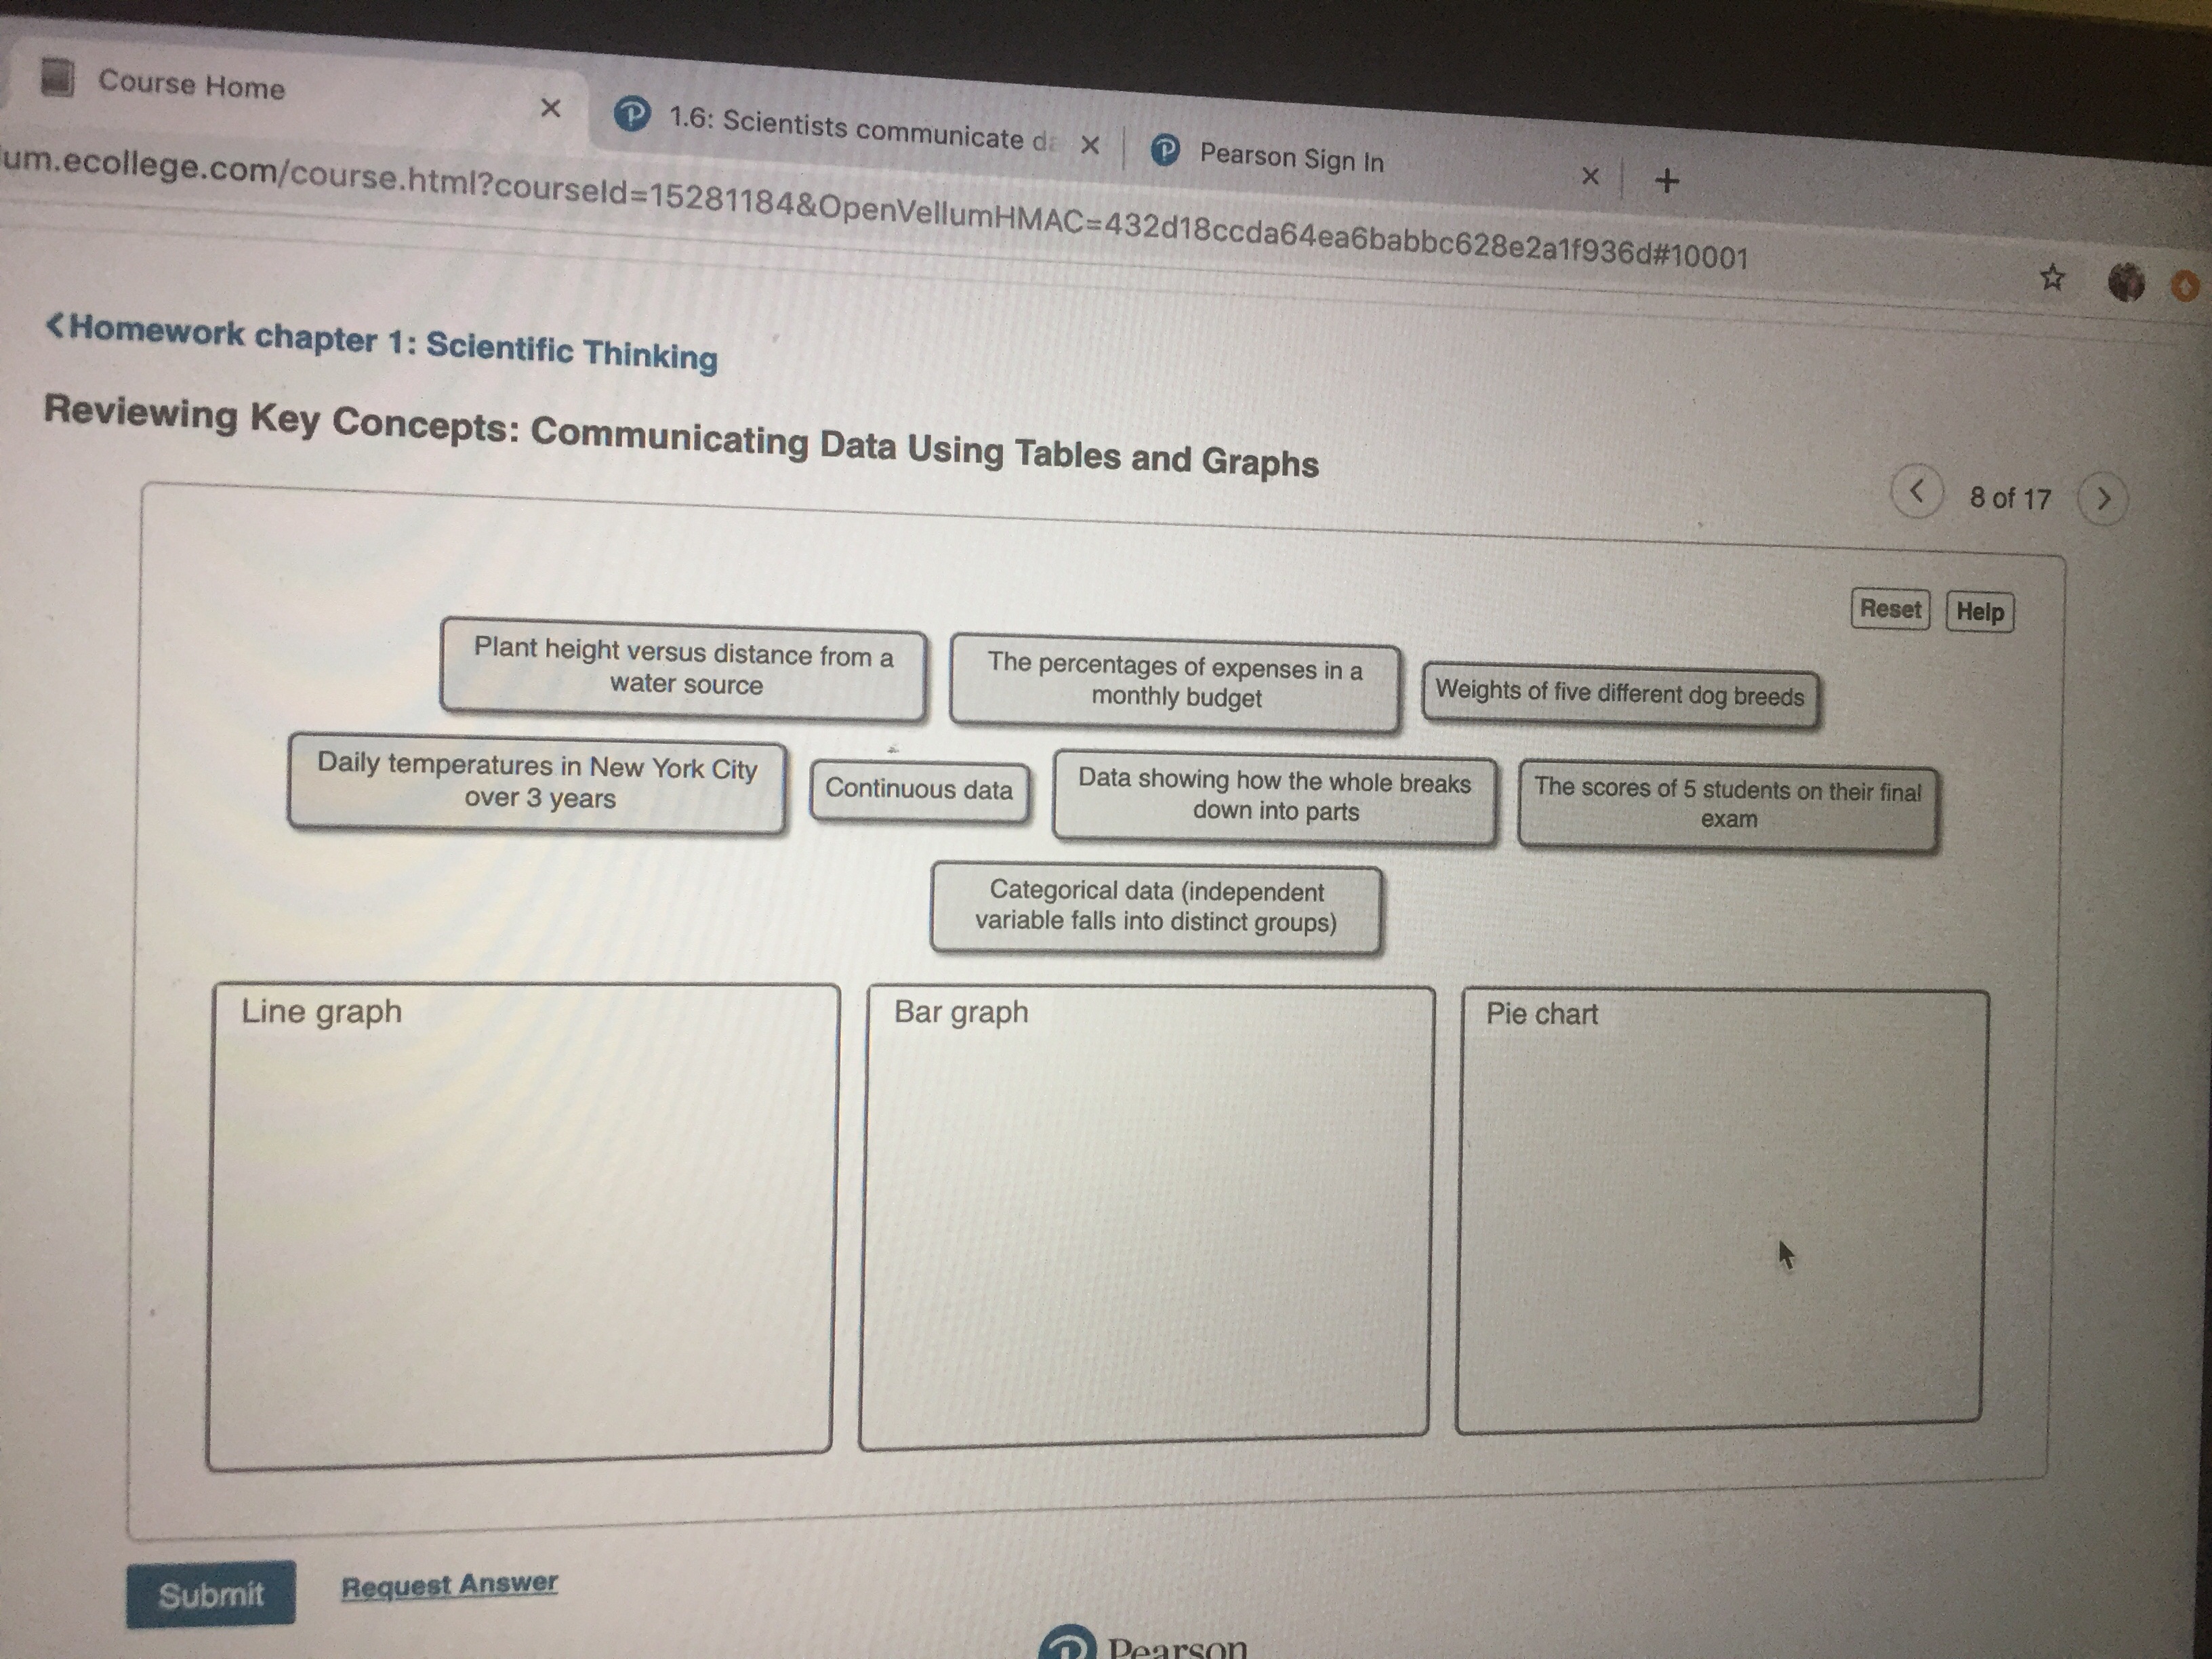Click the bookmark star icon
2212x1659 pixels.
(x=2052, y=277)
